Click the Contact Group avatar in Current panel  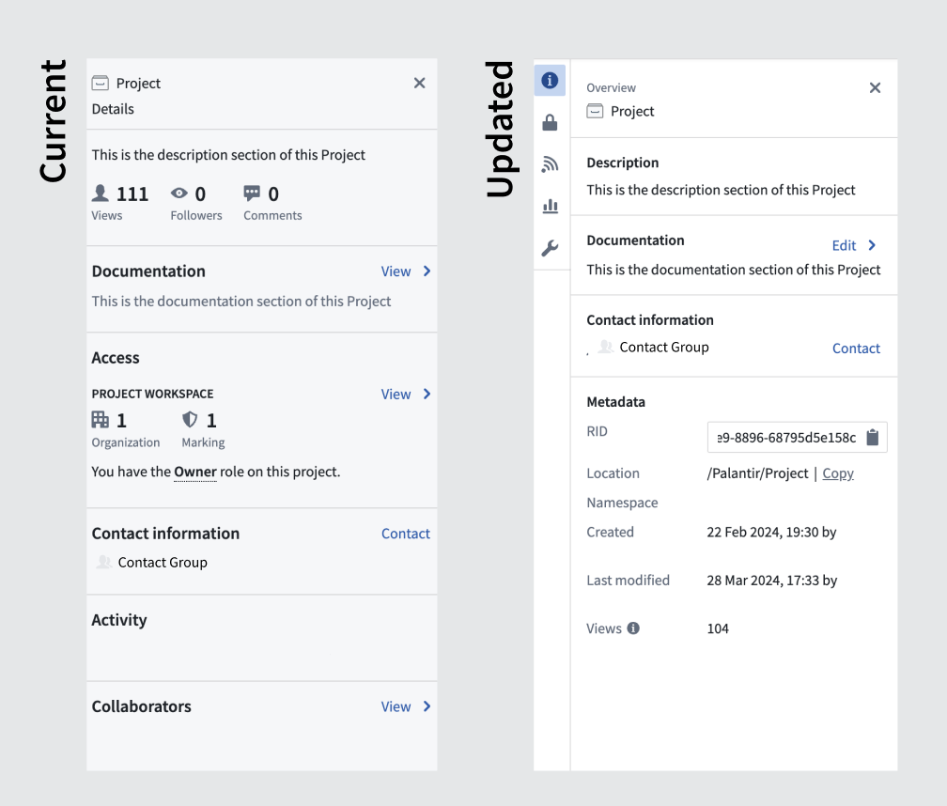[x=104, y=562]
